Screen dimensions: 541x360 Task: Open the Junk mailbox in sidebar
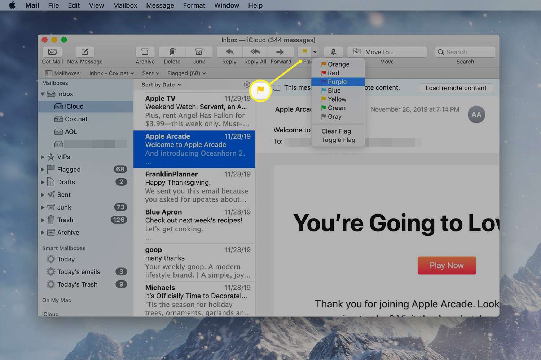pyautogui.click(x=85, y=207)
